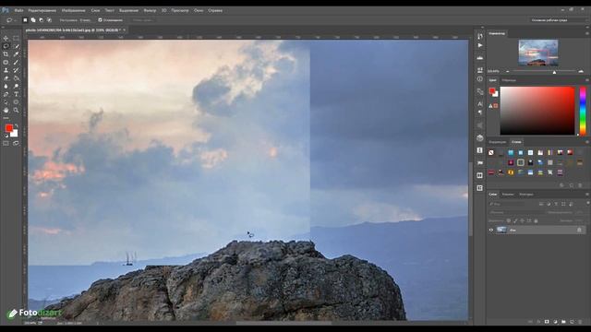
Task: Open layer filter kind dropdown
Action: 507,204
